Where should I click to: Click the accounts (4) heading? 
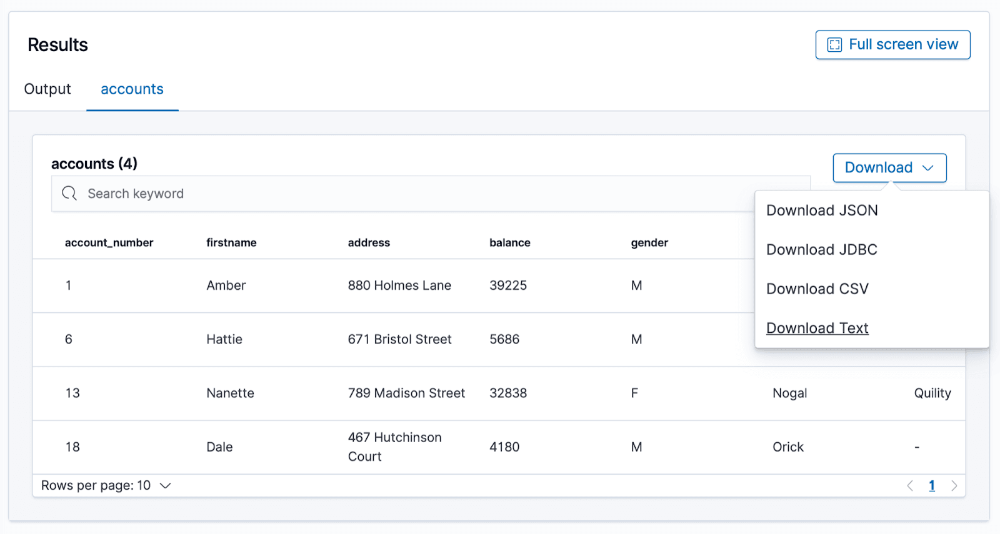(94, 164)
